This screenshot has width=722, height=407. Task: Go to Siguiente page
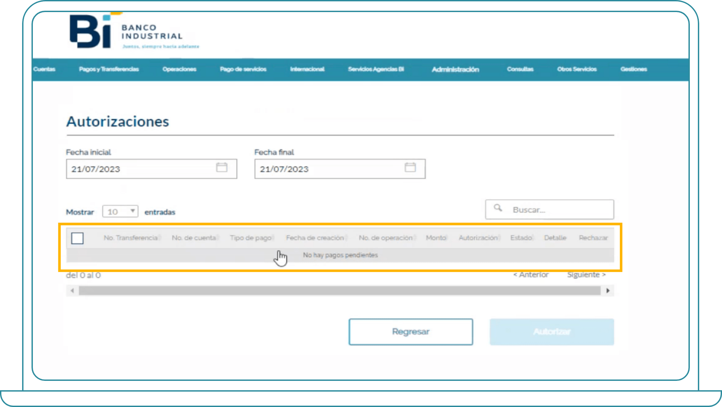(586, 275)
